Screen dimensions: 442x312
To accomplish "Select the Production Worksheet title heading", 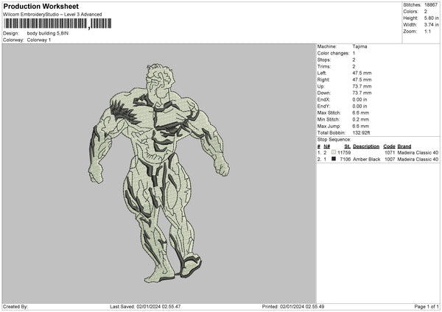I will tap(41, 5).
